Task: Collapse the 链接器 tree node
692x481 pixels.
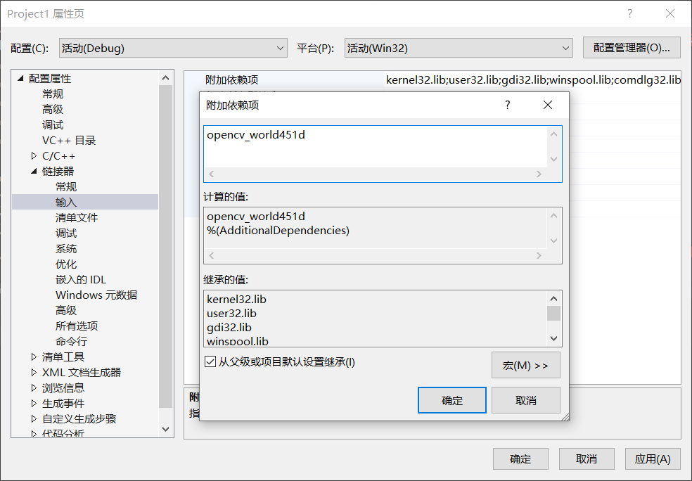Action: (x=34, y=171)
